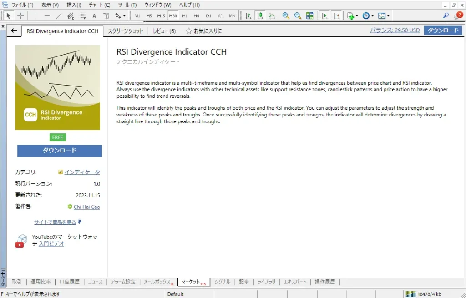Click top-right ダウンロード button
Viewport: 466px width, 298px height.
pos(443,30)
